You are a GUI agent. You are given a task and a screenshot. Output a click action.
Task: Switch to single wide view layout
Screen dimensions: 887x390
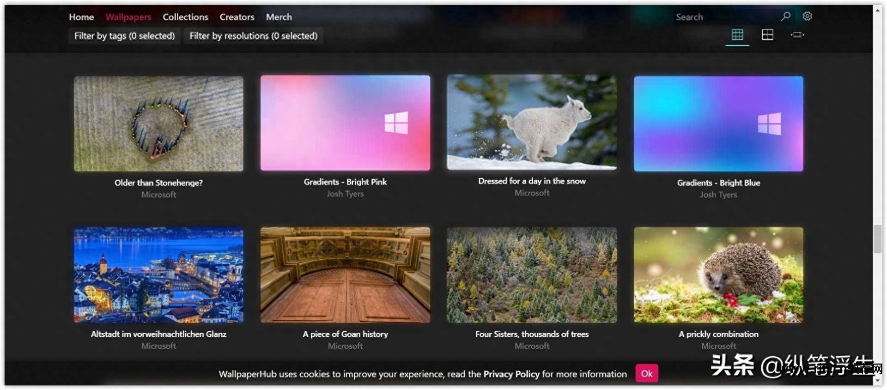pos(797,35)
